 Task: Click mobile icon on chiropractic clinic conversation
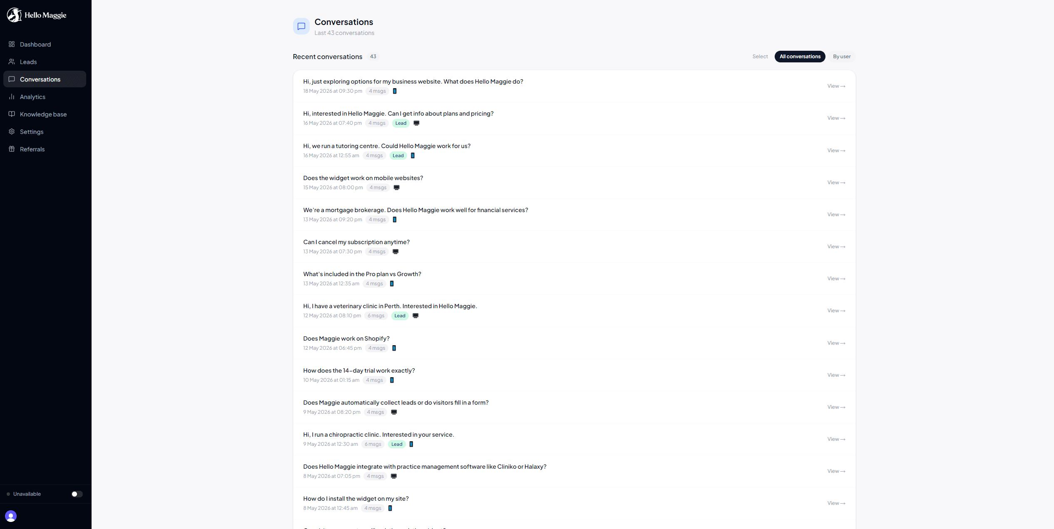click(x=411, y=444)
